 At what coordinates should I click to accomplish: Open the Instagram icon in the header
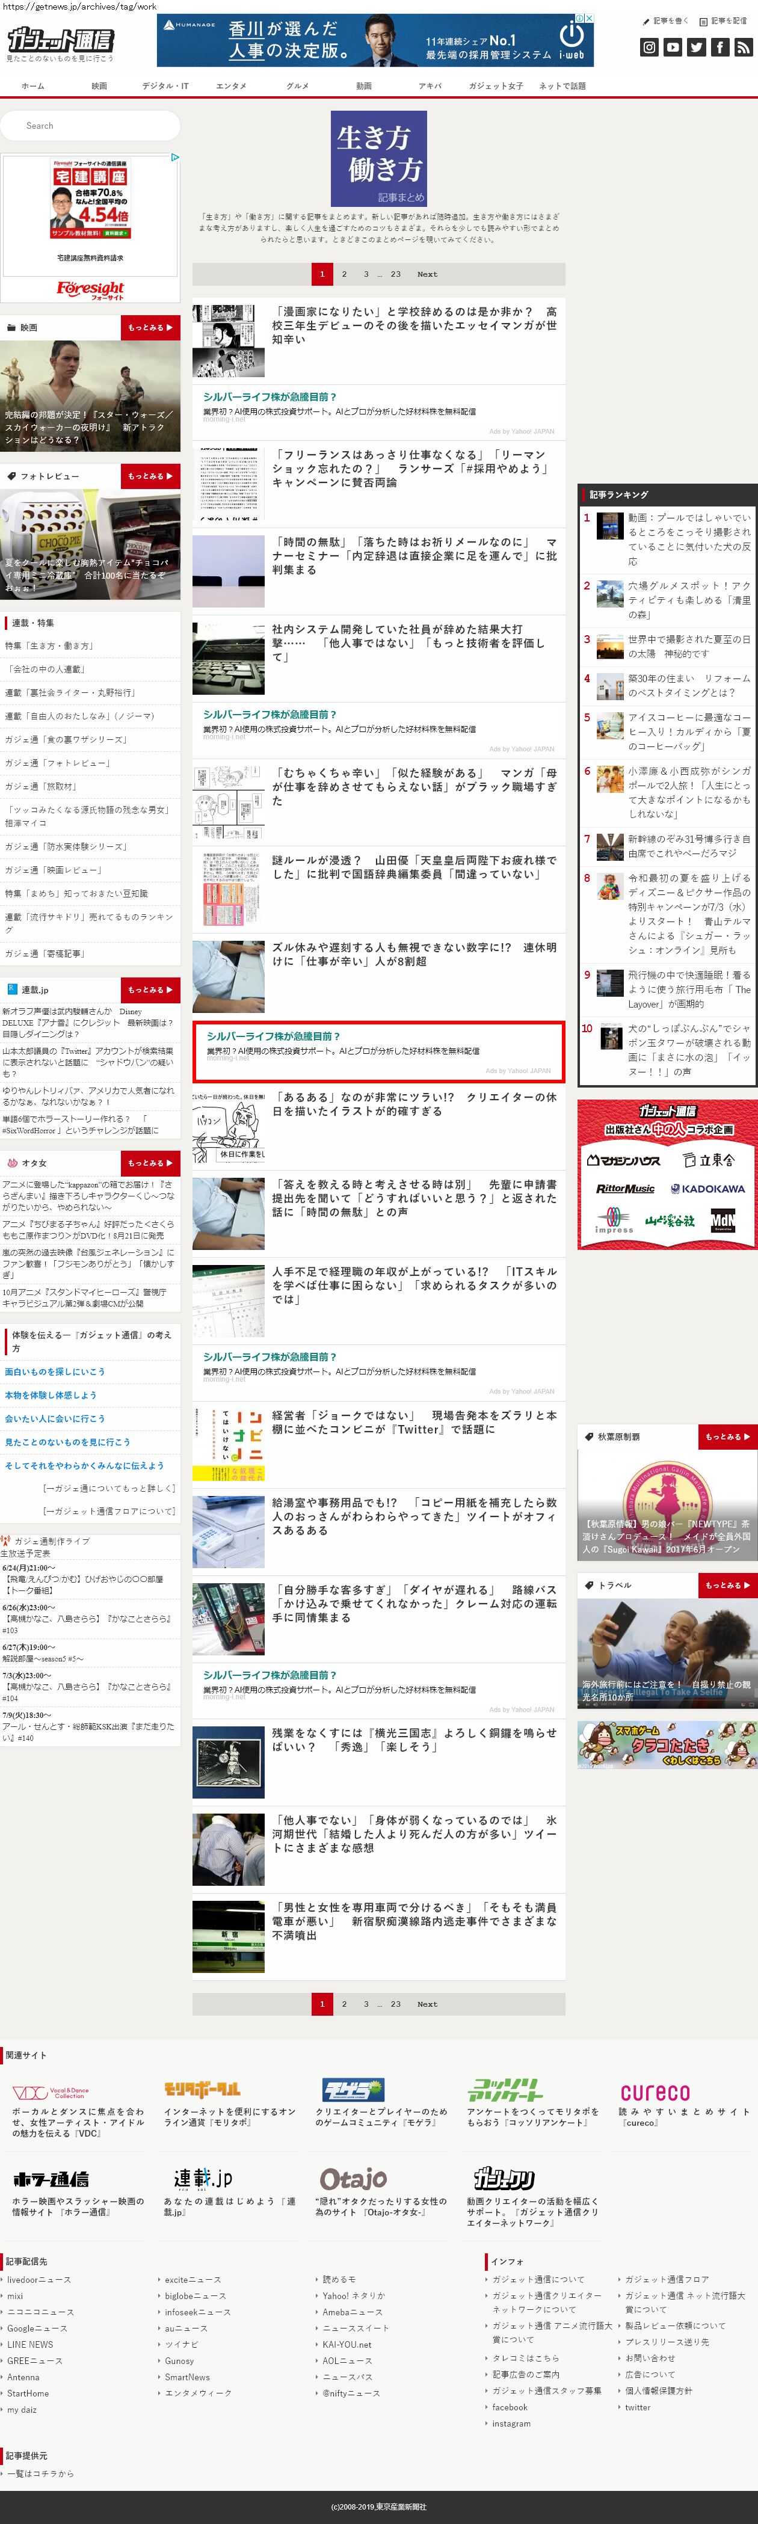[x=649, y=47]
